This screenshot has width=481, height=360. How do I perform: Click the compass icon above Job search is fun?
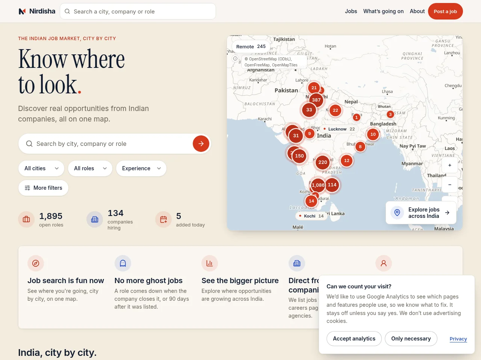pyautogui.click(x=36, y=263)
